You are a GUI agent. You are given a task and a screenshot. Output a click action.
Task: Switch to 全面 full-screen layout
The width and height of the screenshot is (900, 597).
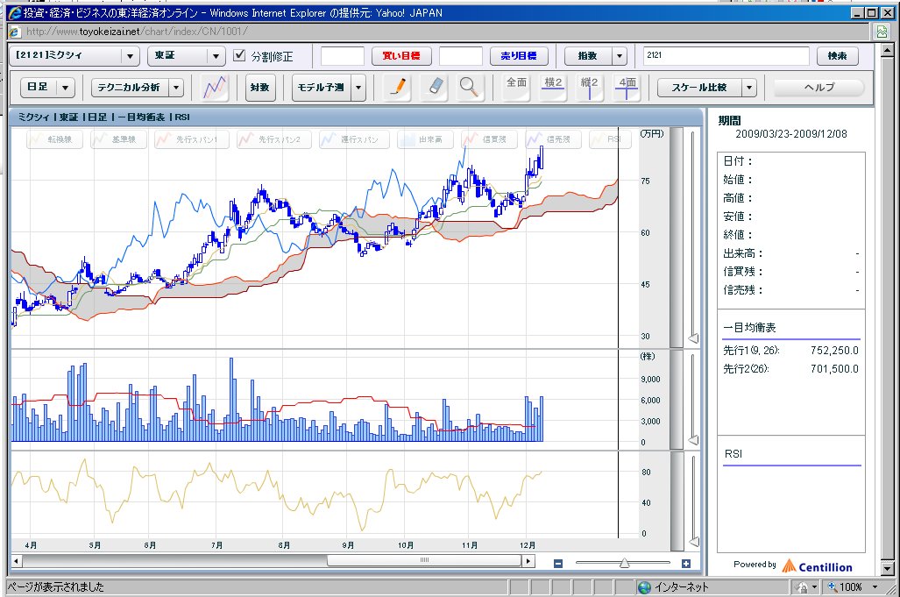(517, 86)
